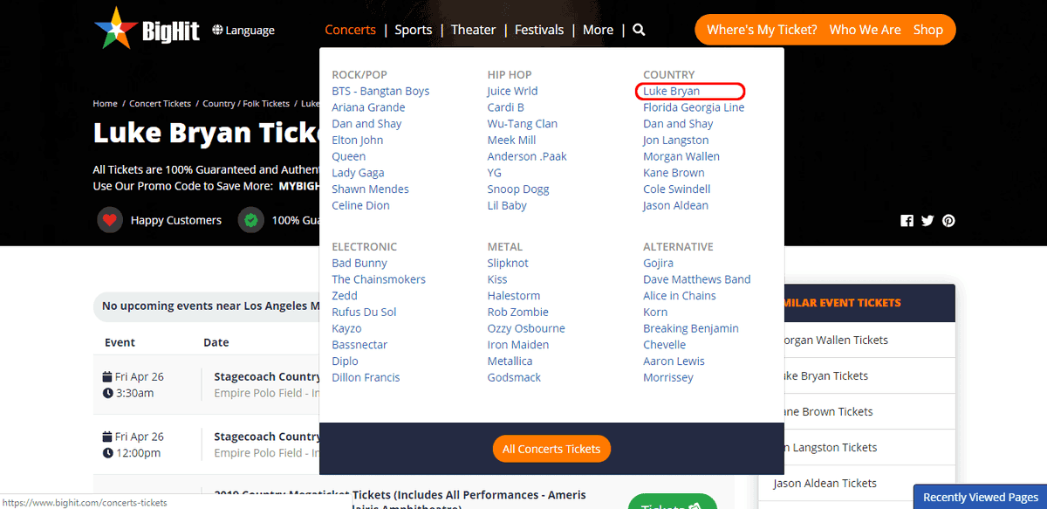1047x509 pixels.
Task: Share on Facebook icon
Action: (x=907, y=221)
